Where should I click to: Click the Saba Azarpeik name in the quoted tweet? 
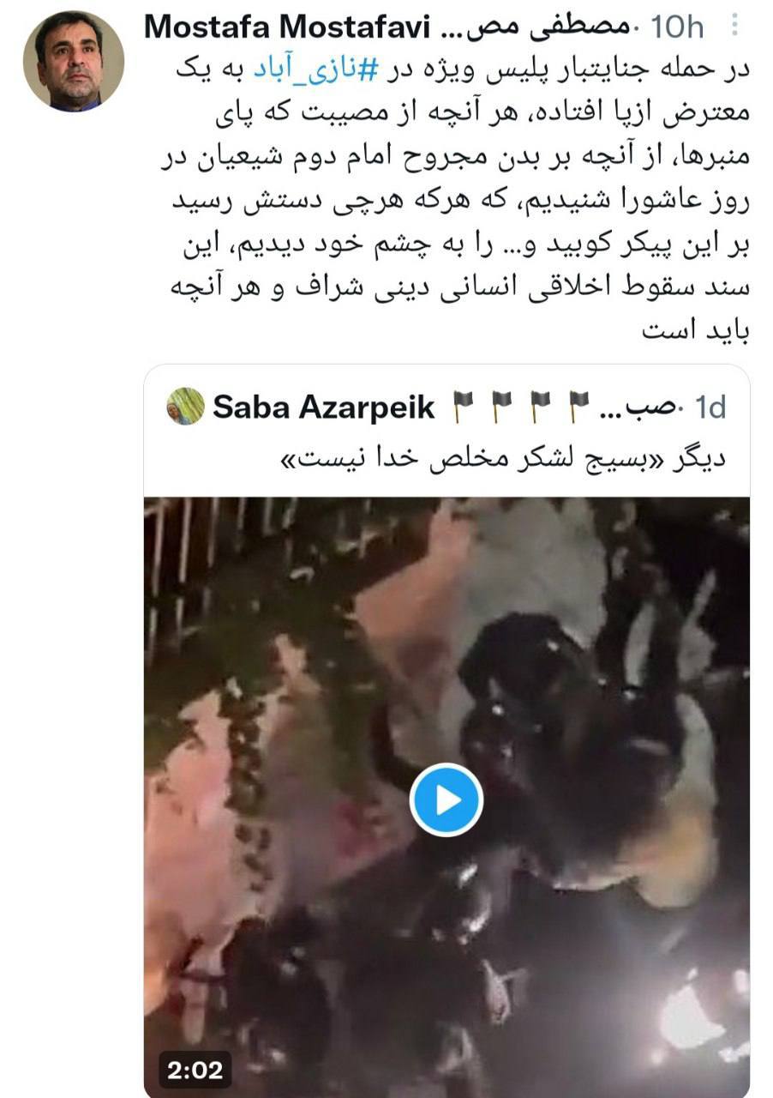click(326, 407)
